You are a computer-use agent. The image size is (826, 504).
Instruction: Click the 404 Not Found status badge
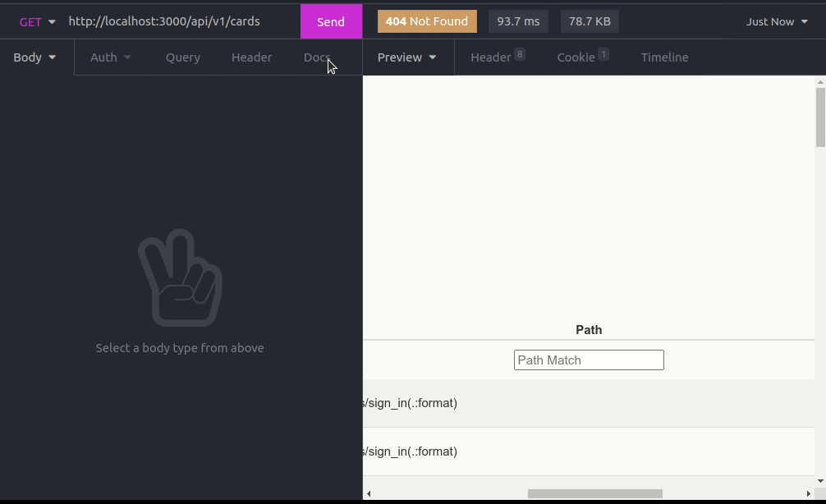pos(427,21)
